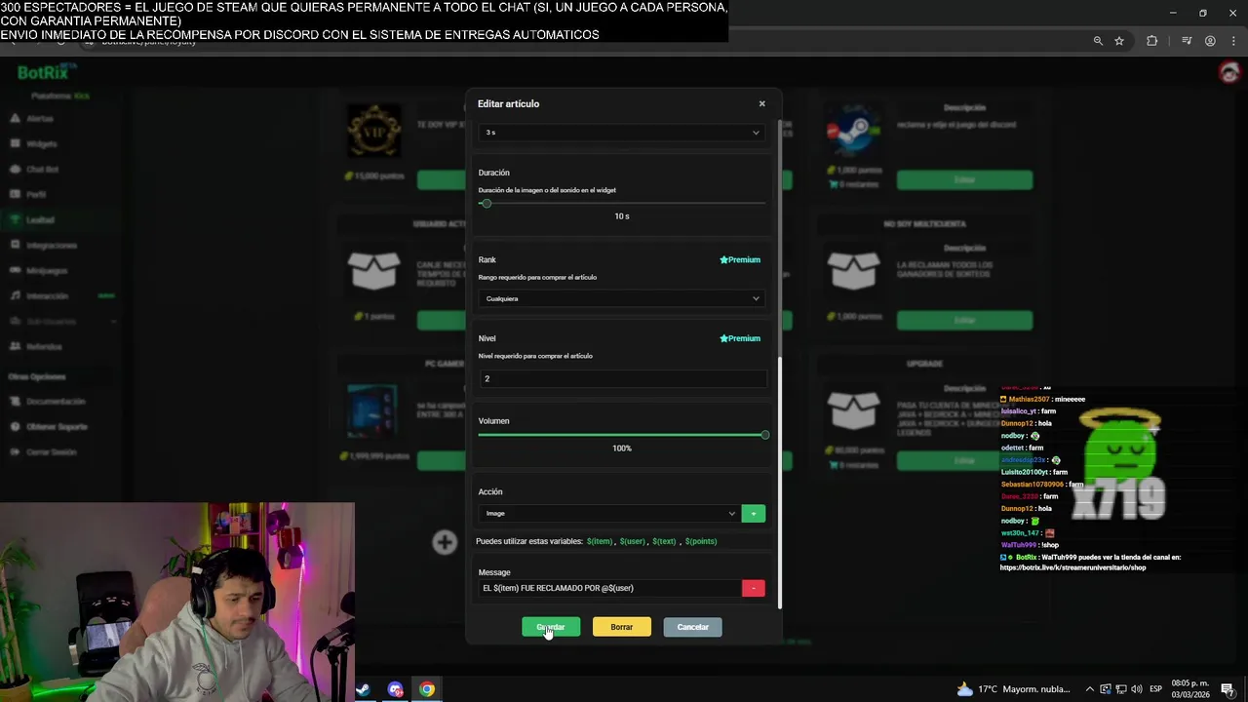
Task: Click the ESP language indicator
Action: click(1156, 689)
